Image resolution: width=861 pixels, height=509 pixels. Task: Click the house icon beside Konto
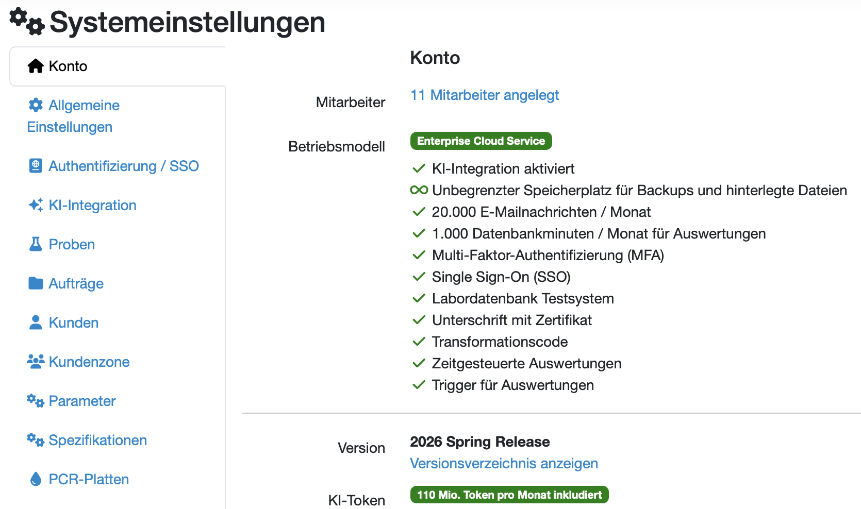pos(36,66)
